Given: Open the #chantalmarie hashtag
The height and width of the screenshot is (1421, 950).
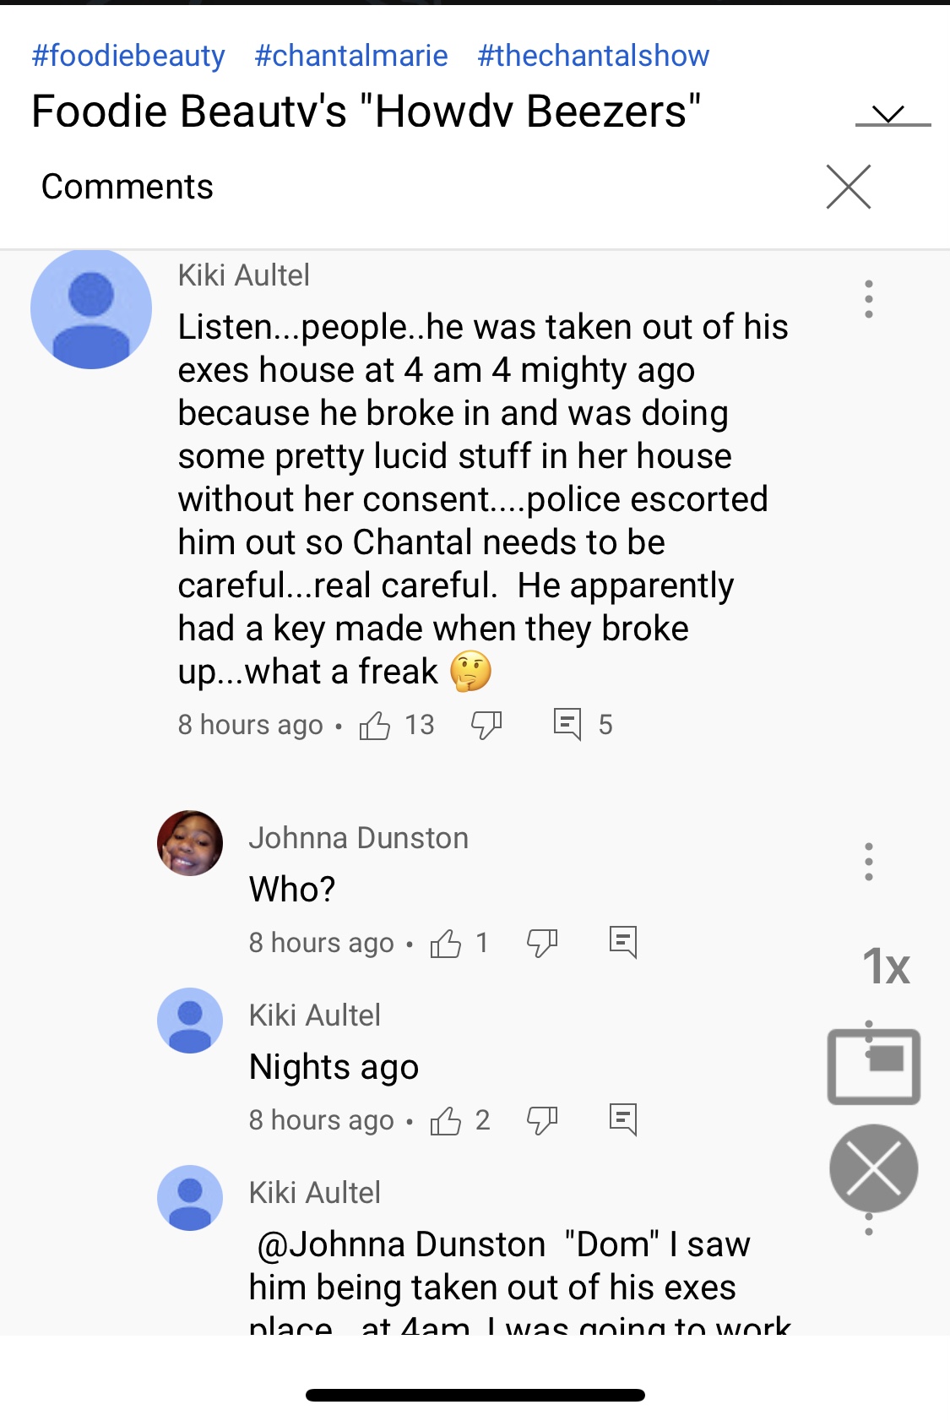Looking at the screenshot, I should [351, 56].
